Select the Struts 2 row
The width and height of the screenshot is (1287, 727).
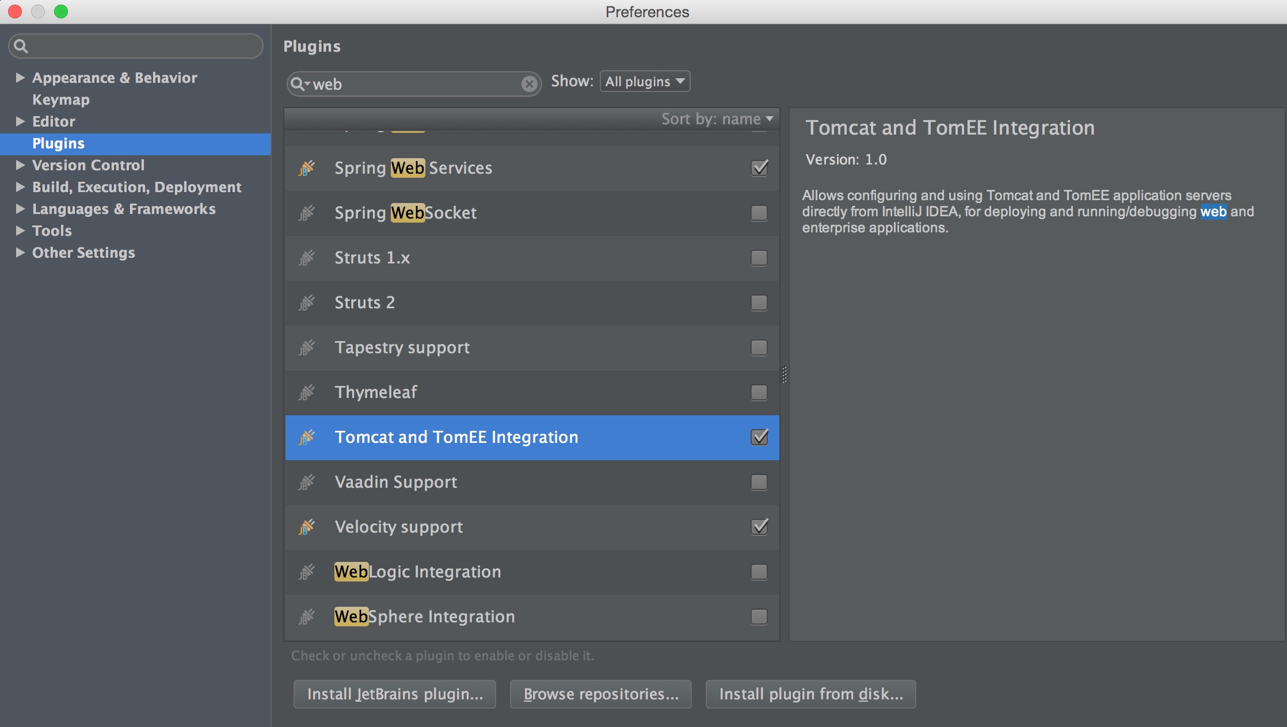(532, 303)
